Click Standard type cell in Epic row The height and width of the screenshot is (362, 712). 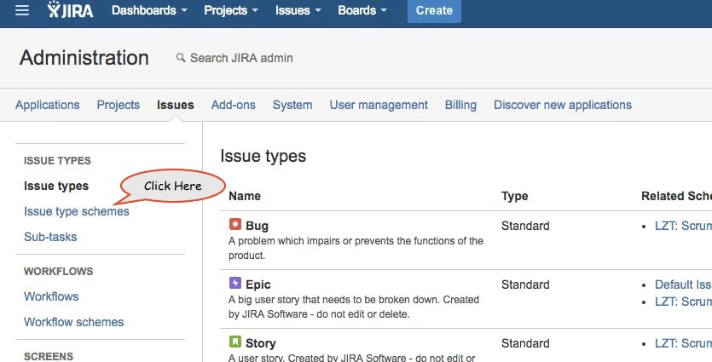(x=525, y=284)
